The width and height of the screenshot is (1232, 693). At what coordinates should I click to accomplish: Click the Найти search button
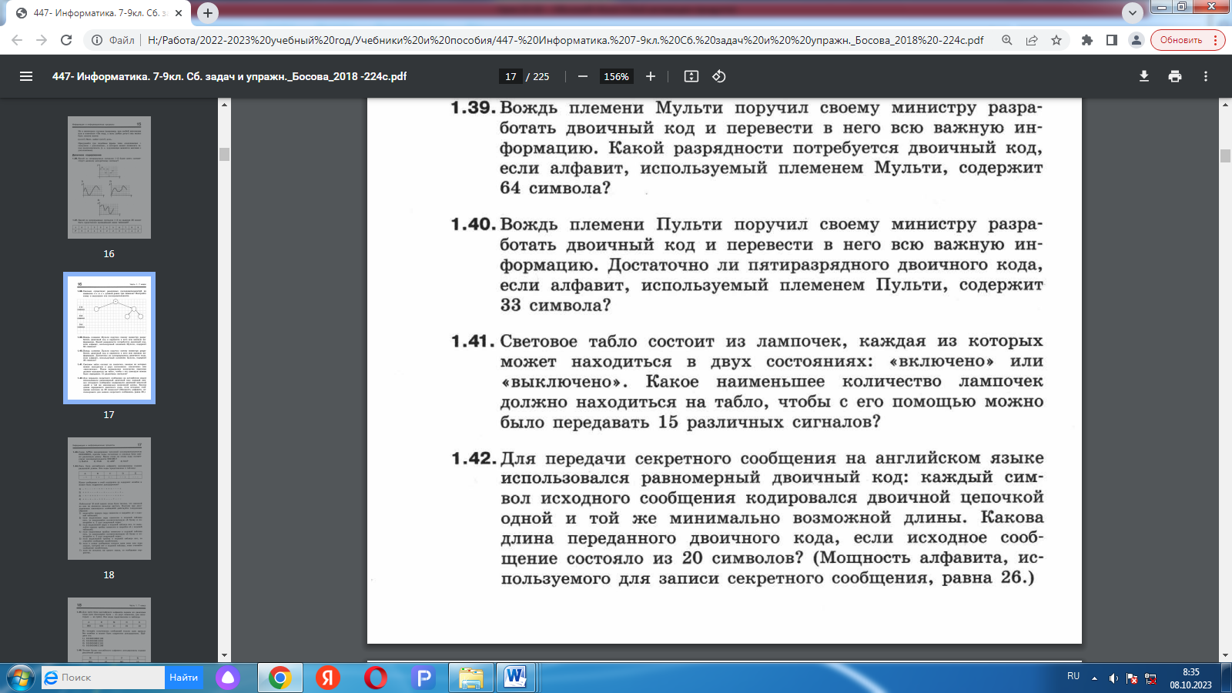(184, 678)
